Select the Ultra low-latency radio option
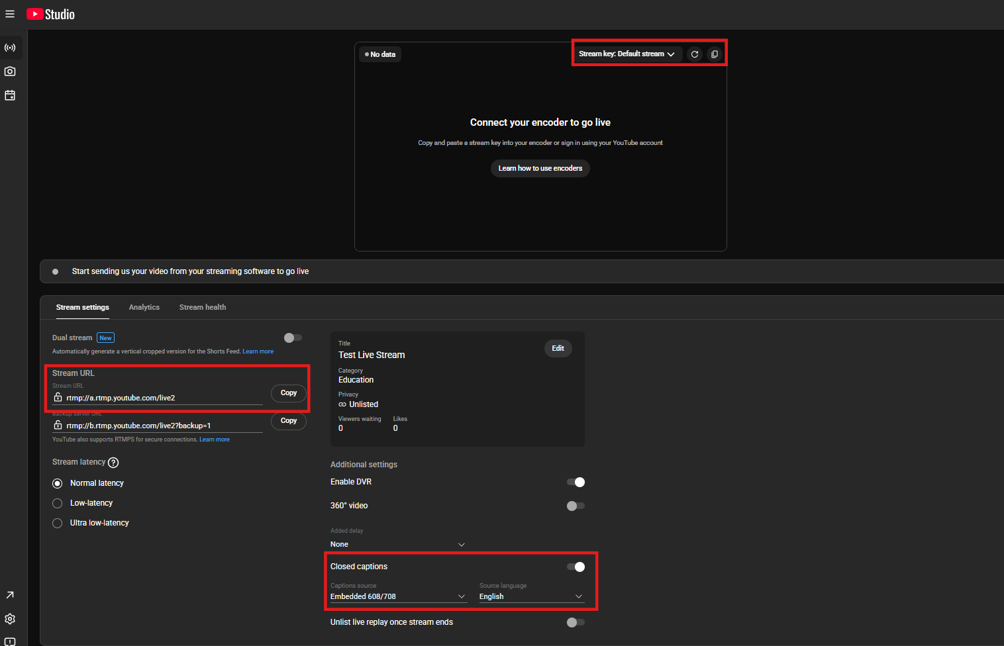Viewport: 1004px width, 646px height. pos(58,523)
